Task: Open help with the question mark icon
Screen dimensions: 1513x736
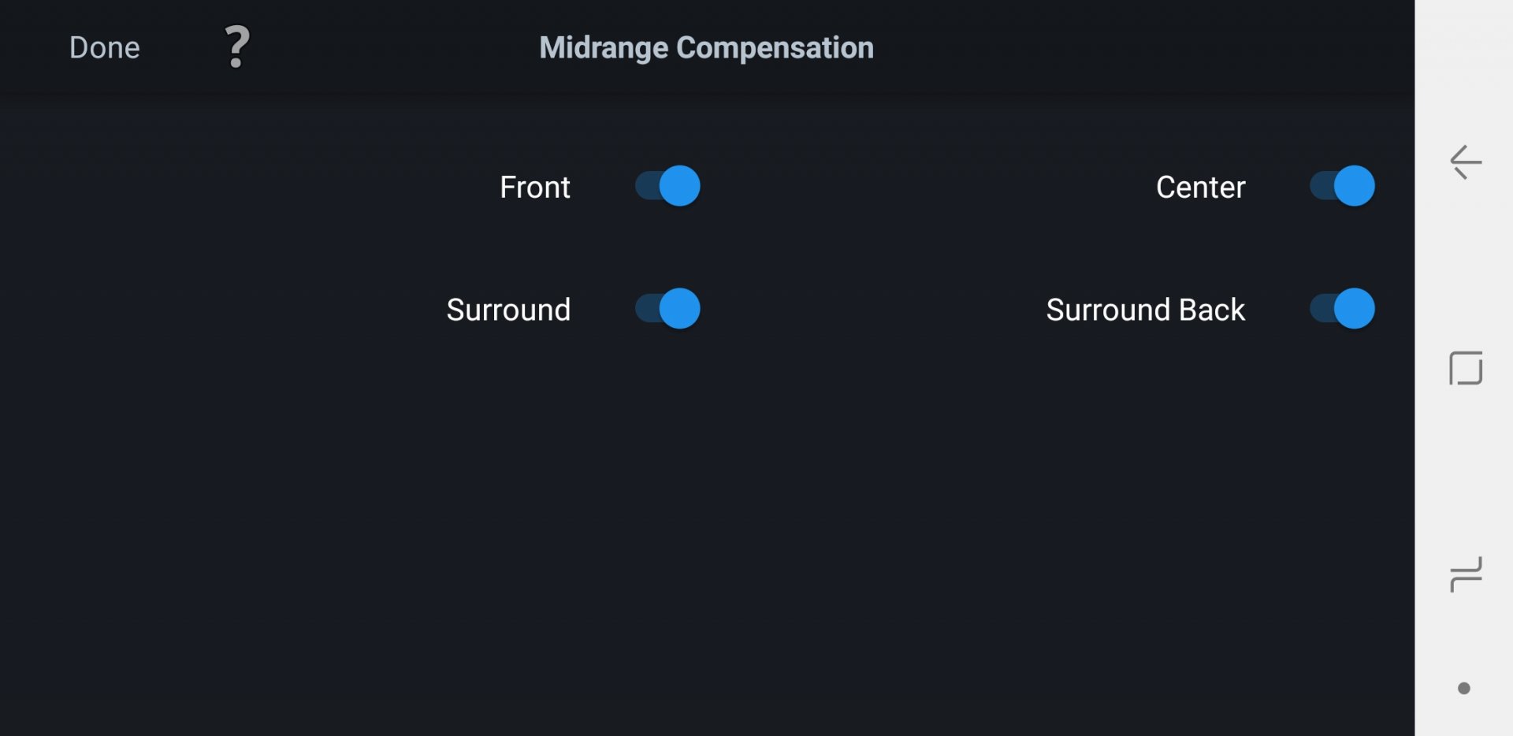Action: coord(236,47)
